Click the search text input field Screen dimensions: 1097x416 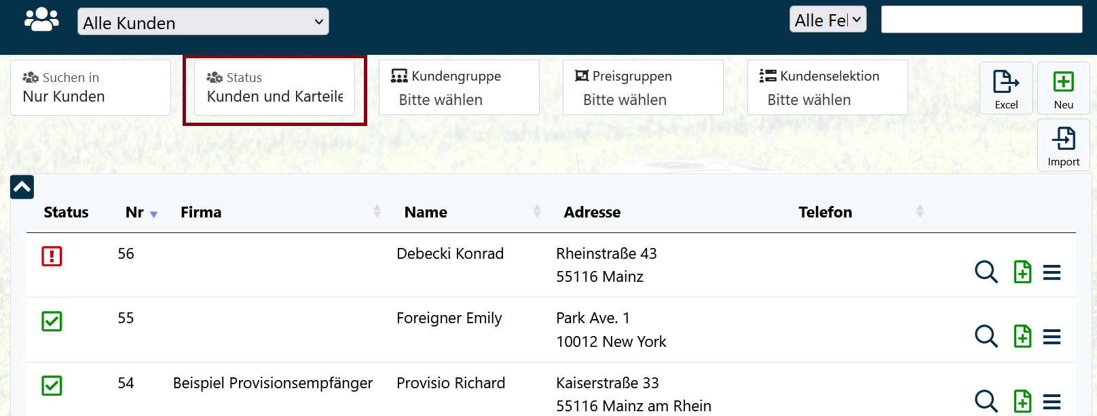[x=981, y=20]
